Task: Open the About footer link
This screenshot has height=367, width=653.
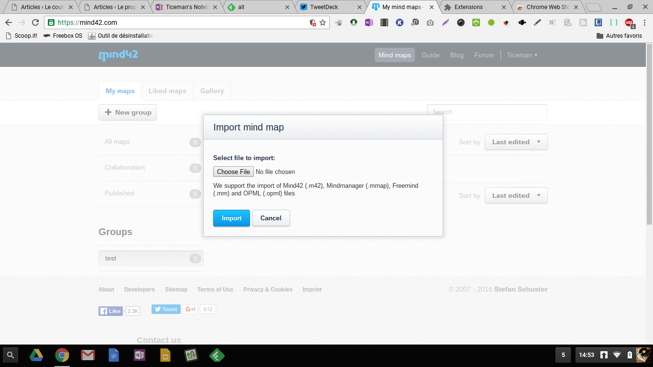Action: (x=106, y=290)
